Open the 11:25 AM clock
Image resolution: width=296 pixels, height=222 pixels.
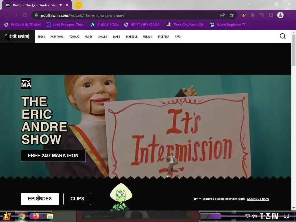coord(269,216)
